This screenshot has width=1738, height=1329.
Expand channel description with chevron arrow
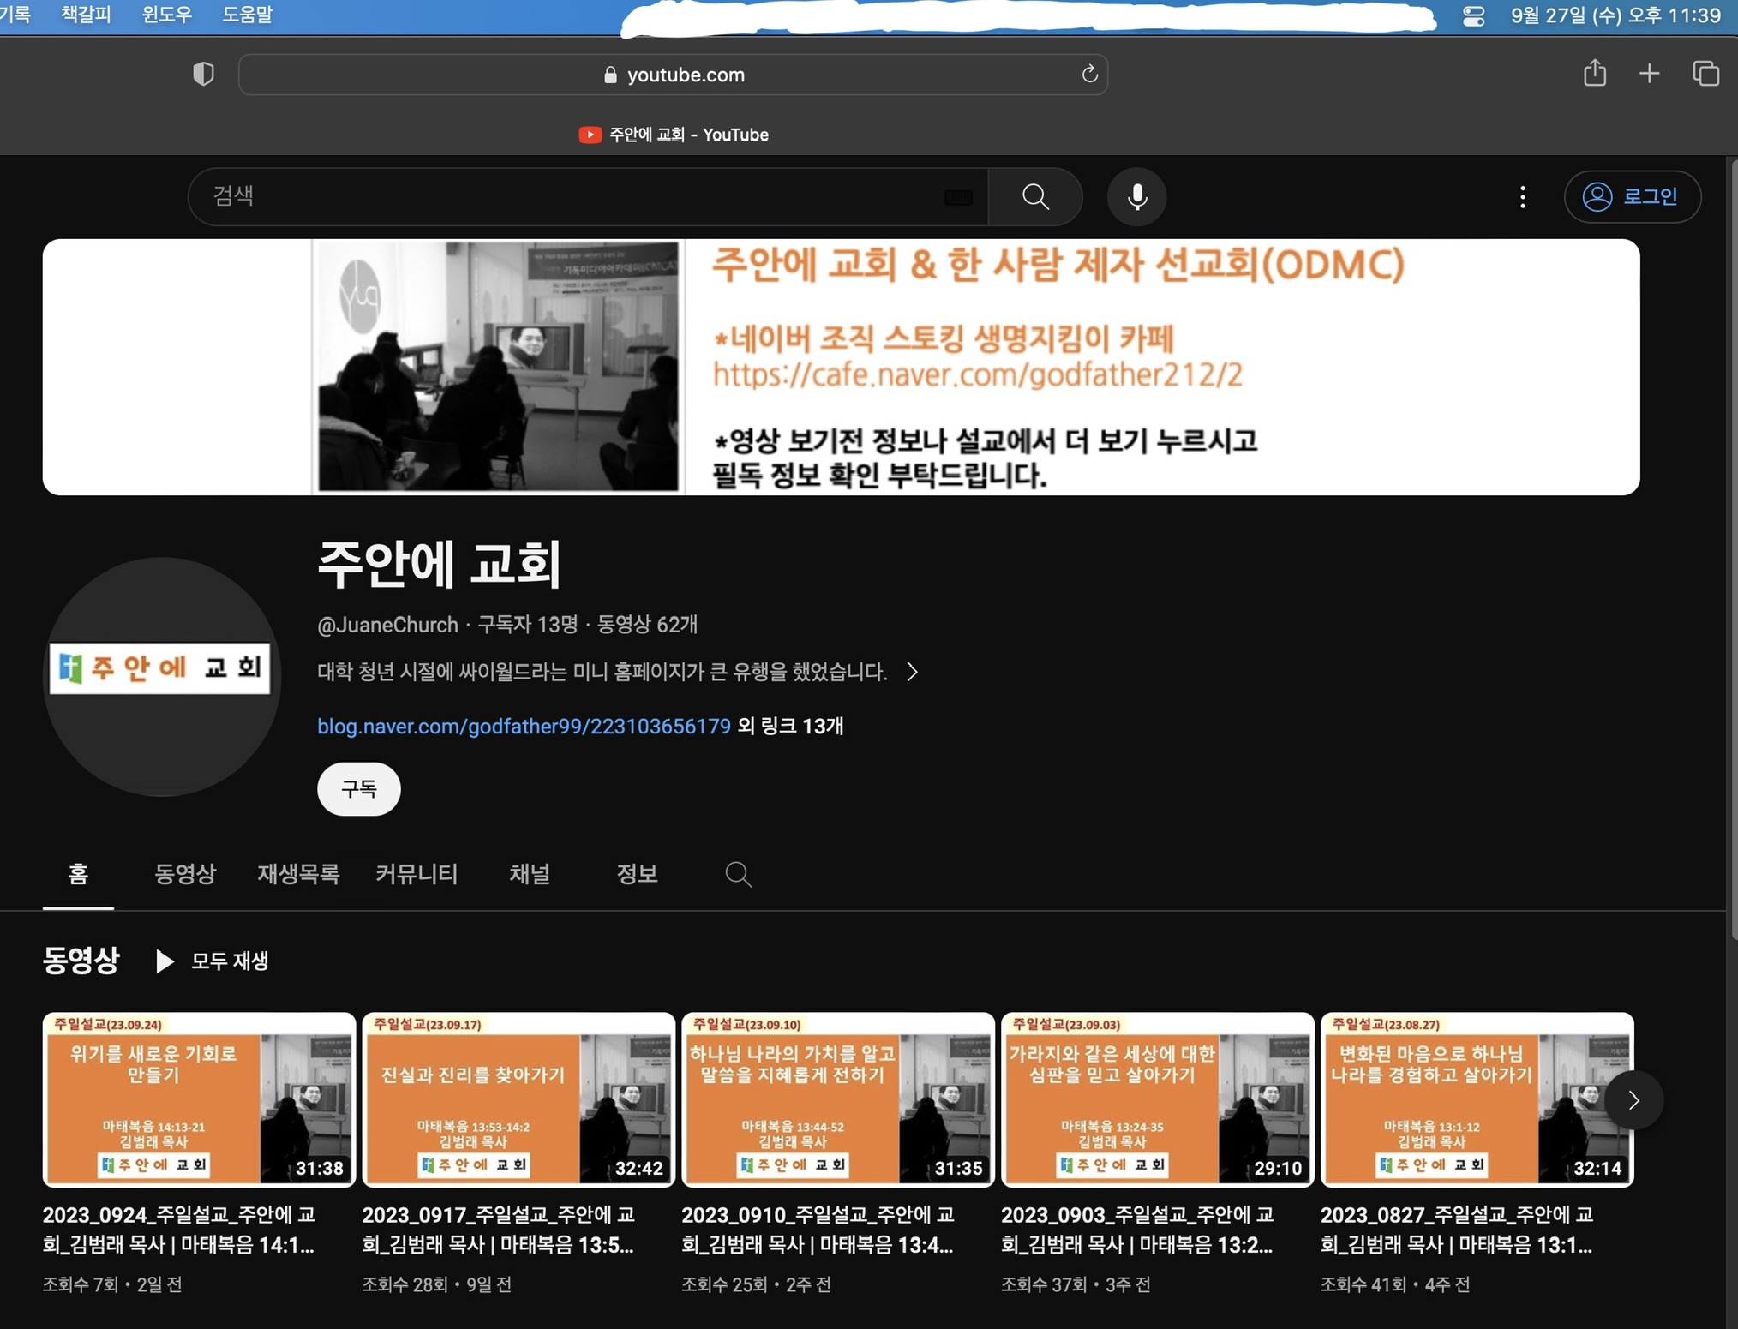913,672
